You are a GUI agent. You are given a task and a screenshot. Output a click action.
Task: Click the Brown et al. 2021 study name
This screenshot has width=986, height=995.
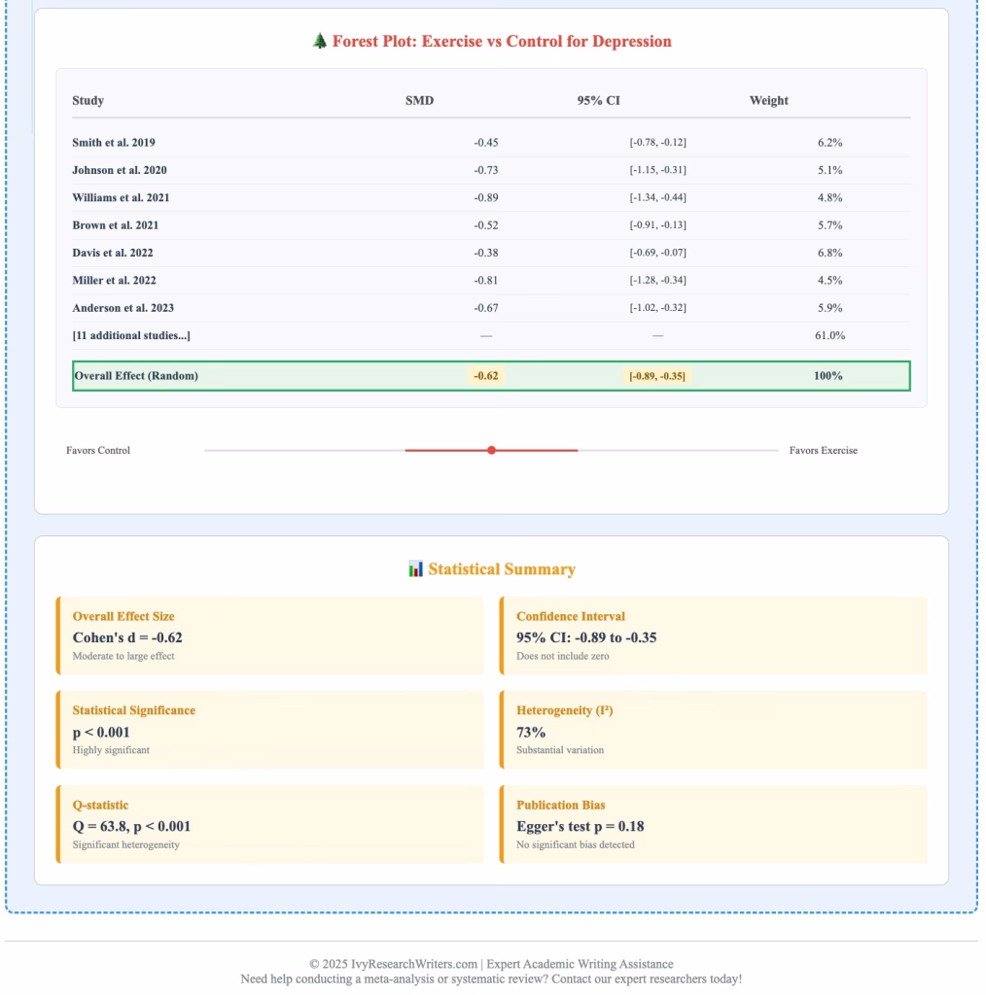[115, 225]
